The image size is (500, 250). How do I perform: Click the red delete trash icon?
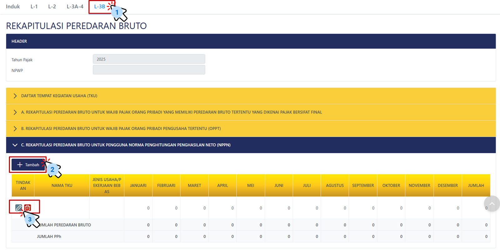pyautogui.click(x=27, y=208)
